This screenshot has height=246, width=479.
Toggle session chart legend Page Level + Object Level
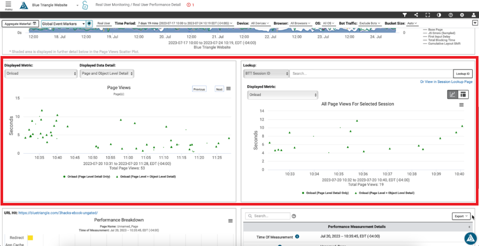tap(385, 193)
